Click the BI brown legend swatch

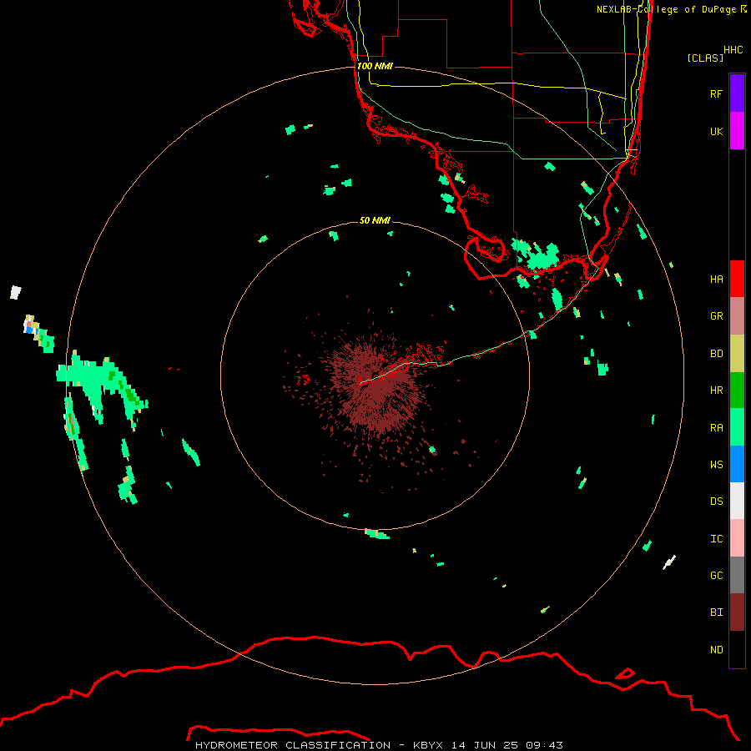(x=737, y=612)
